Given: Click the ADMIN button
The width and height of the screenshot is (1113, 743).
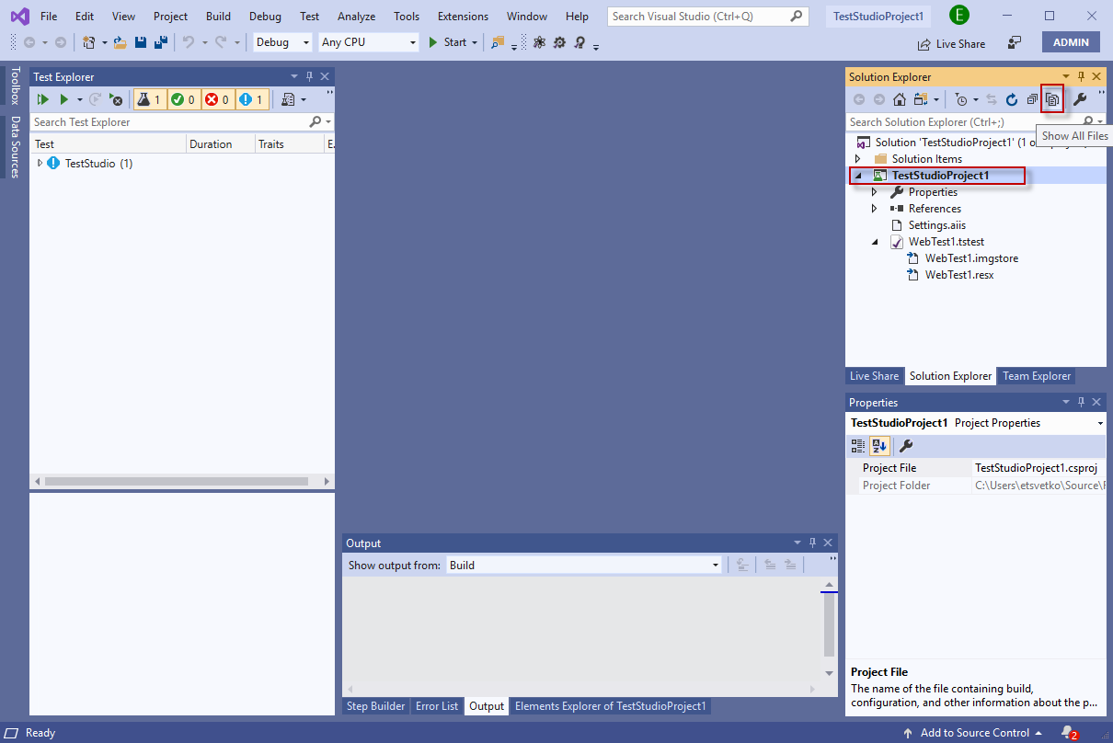Looking at the screenshot, I should coord(1071,42).
